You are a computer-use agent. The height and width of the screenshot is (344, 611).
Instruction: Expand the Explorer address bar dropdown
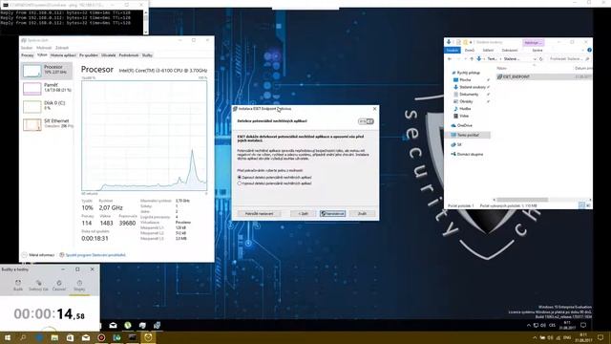click(535, 59)
